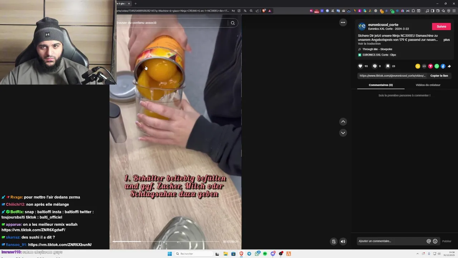458x258 pixels.
Task: Toggle auto-scroll icon beside the volume button
Action: (x=333, y=241)
